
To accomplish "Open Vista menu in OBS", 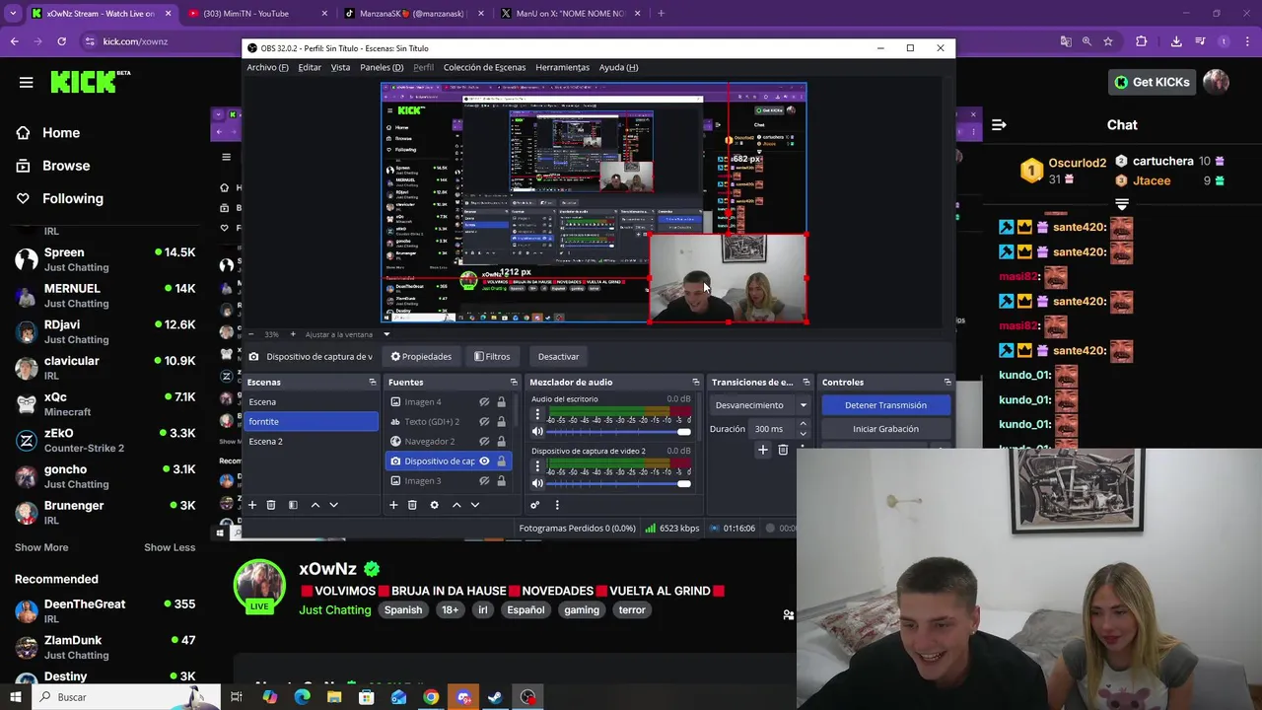I will click(x=340, y=67).
